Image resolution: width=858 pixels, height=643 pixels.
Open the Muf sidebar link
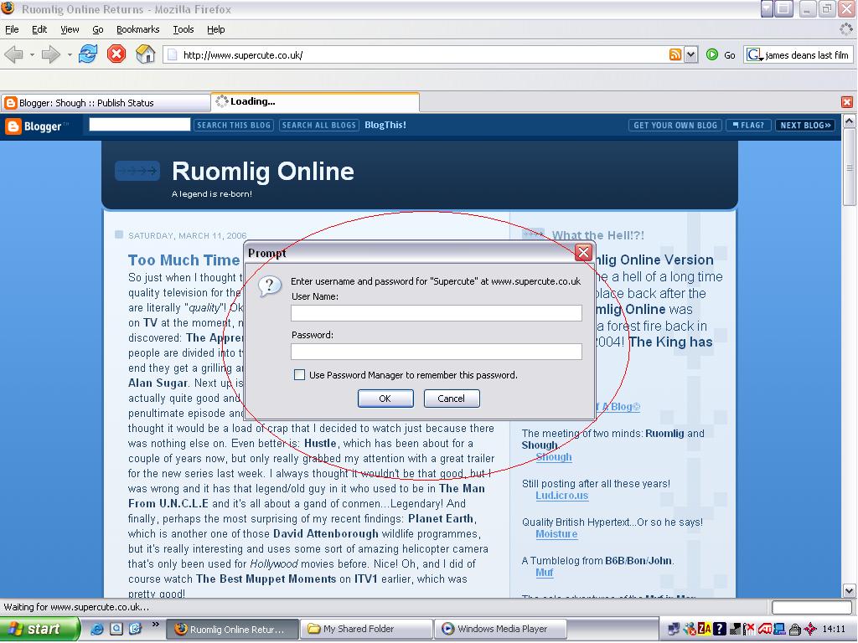tap(545, 573)
